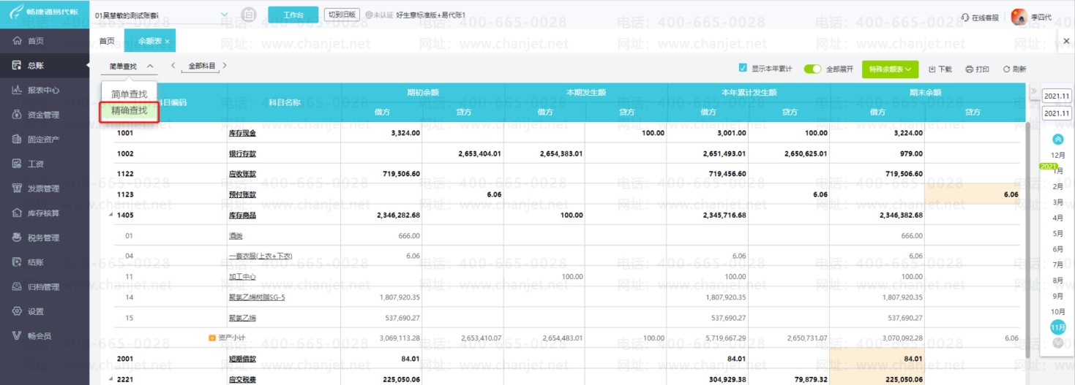Click cell 2,346,282.68 in 期初余额
Screen dimensions: 1075x385
(398, 216)
